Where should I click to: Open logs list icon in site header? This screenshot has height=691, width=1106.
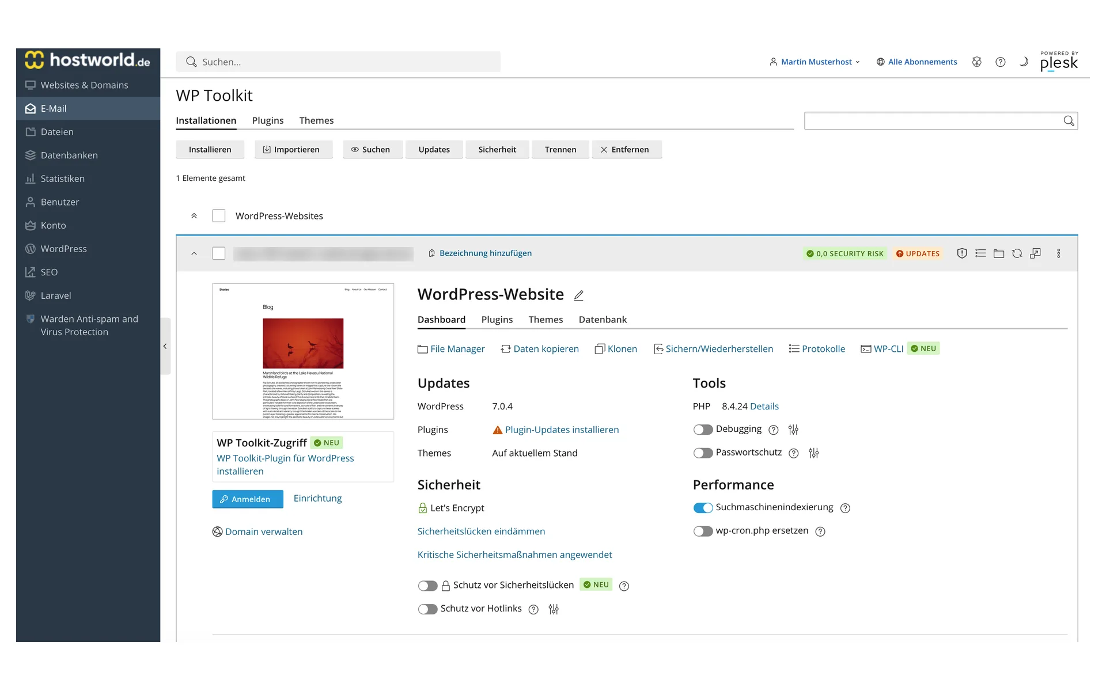(x=980, y=253)
